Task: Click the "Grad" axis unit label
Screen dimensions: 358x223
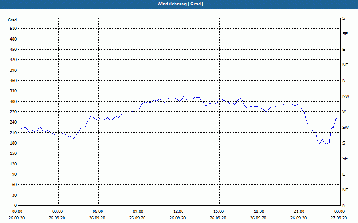Action: pyautogui.click(x=12, y=20)
